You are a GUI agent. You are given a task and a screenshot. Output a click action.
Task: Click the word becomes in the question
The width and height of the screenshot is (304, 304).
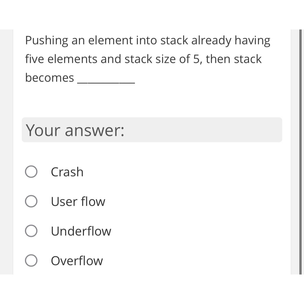[x=49, y=77]
